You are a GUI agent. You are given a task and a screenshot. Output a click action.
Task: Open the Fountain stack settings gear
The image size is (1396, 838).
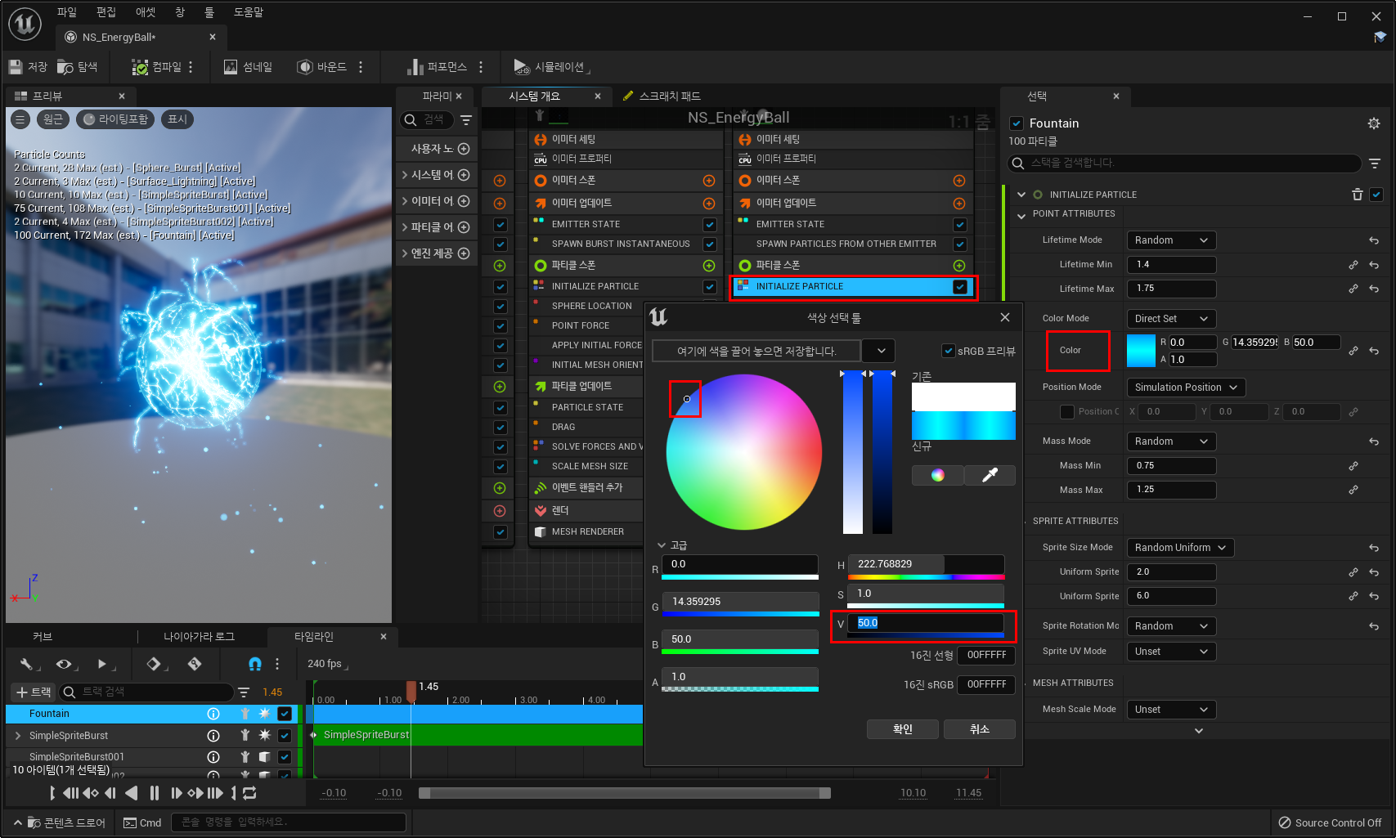tap(1374, 123)
